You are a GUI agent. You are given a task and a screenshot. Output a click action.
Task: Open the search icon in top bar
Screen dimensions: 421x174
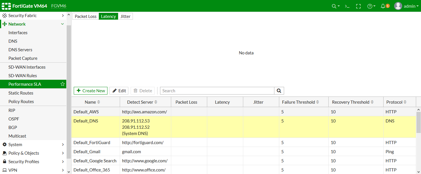click(x=334, y=6)
